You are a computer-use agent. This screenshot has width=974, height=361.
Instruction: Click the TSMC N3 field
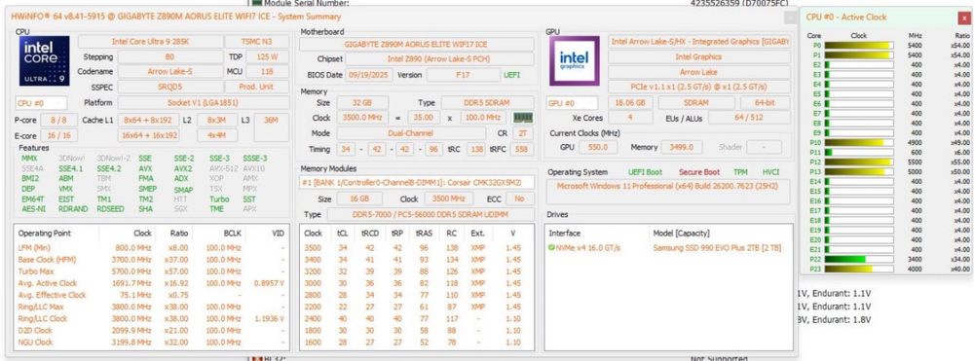tap(256, 42)
